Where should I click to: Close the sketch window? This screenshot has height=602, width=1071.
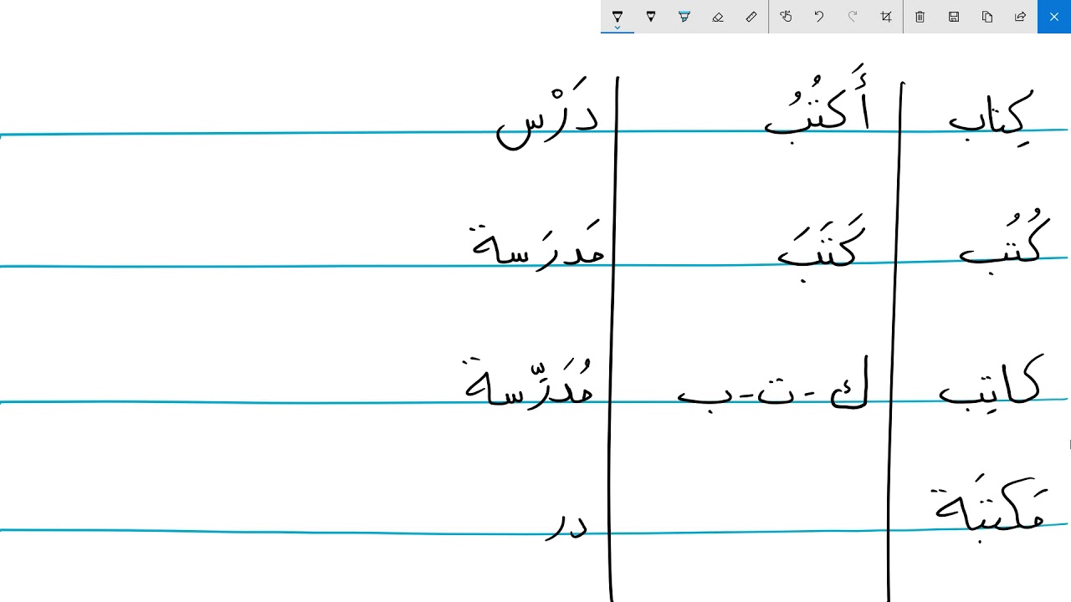(1054, 17)
